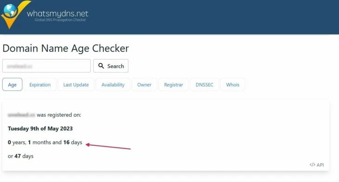Select the Registrar tab
The image size is (339, 182).
click(x=173, y=85)
